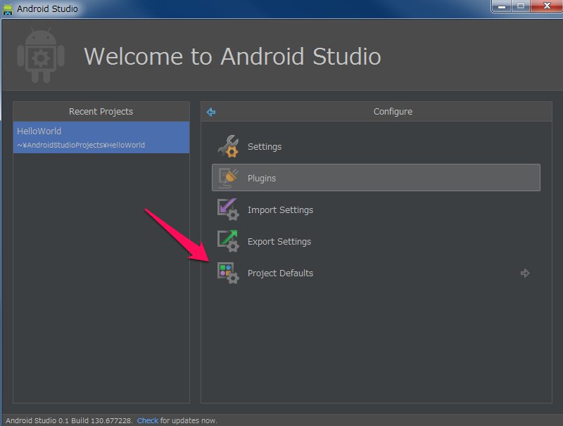Click the Configure panel title
The height and width of the screenshot is (426, 563).
point(393,112)
